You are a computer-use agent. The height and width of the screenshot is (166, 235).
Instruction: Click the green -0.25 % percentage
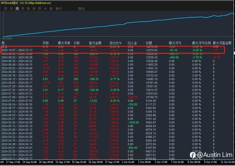pyautogui.click(x=114, y=101)
